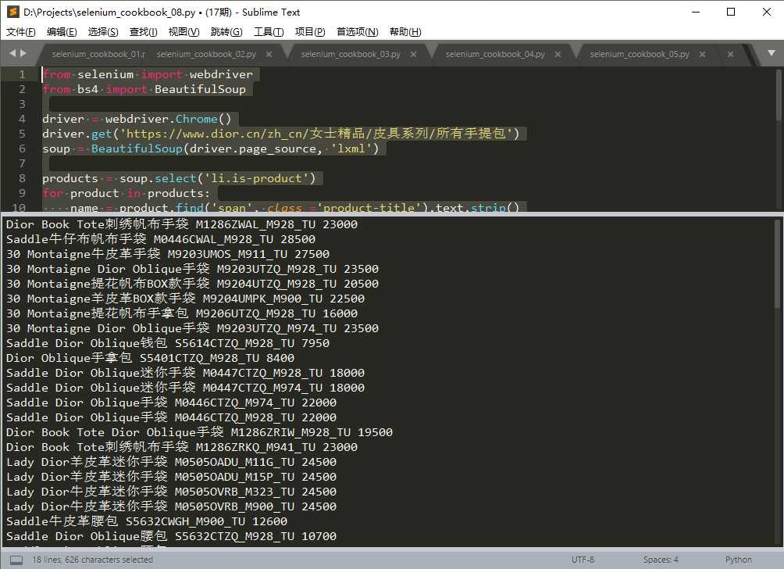Click line number 5 in gutter
The height and width of the screenshot is (569, 784).
pos(22,134)
